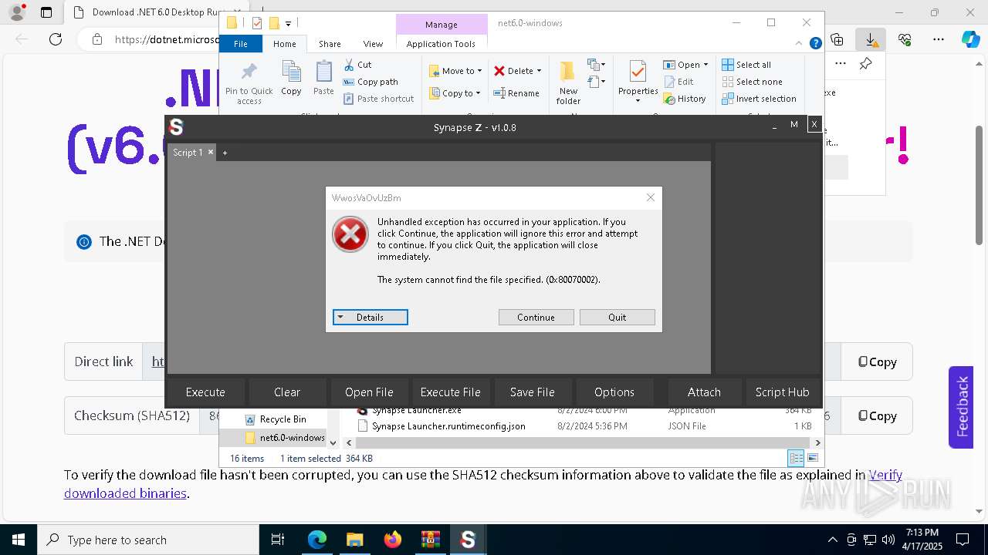Click Save File in Synapse Z

click(533, 392)
